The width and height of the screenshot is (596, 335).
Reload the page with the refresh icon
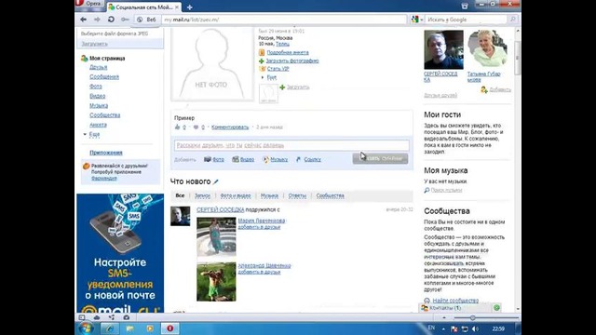[x=111, y=20]
